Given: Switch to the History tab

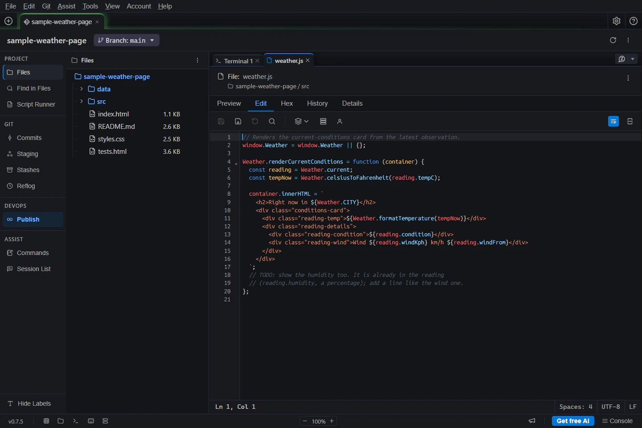Looking at the screenshot, I should tap(317, 103).
